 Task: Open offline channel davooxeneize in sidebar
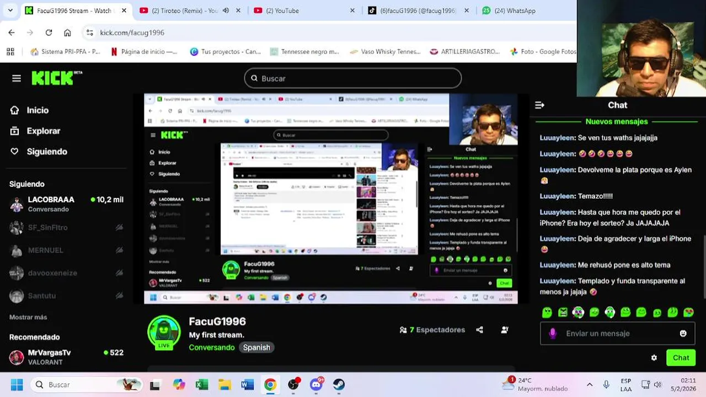(66, 273)
